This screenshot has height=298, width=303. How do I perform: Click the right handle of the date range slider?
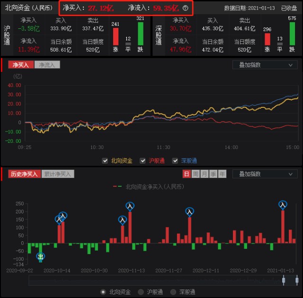(297, 280)
